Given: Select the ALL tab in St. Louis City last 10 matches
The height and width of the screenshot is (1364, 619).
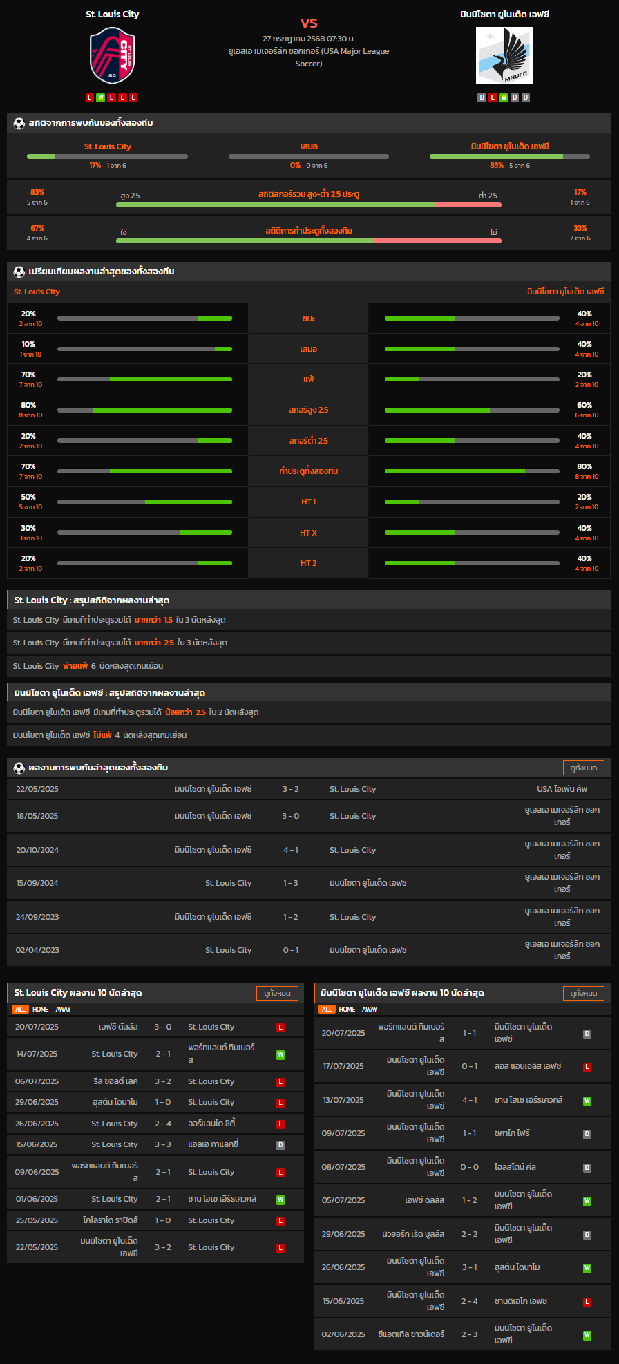Looking at the screenshot, I should pyautogui.click(x=20, y=1010).
